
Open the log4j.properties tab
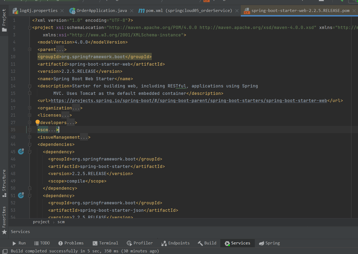pyautogui.click(x=38, y=11)
